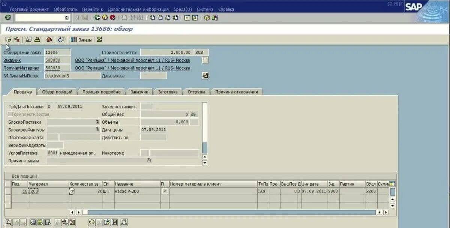This screenshot has height=228, width=450.
Task: Open the Обработать menu
Action: tap(65, 9)
